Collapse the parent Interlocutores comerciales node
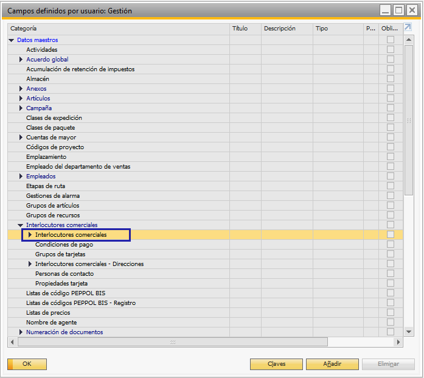 tap(20, 225)
